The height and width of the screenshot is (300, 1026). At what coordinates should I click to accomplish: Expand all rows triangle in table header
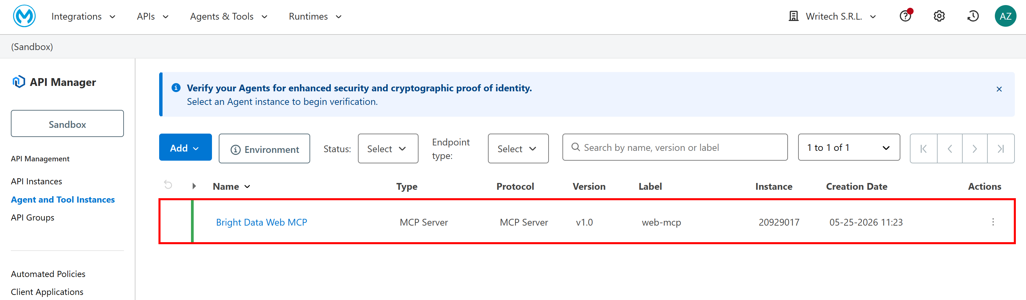(194, 186)
